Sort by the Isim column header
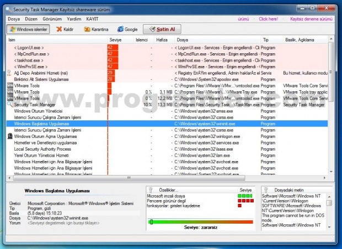Screen dimensions: 342x249 pos(57,40)
